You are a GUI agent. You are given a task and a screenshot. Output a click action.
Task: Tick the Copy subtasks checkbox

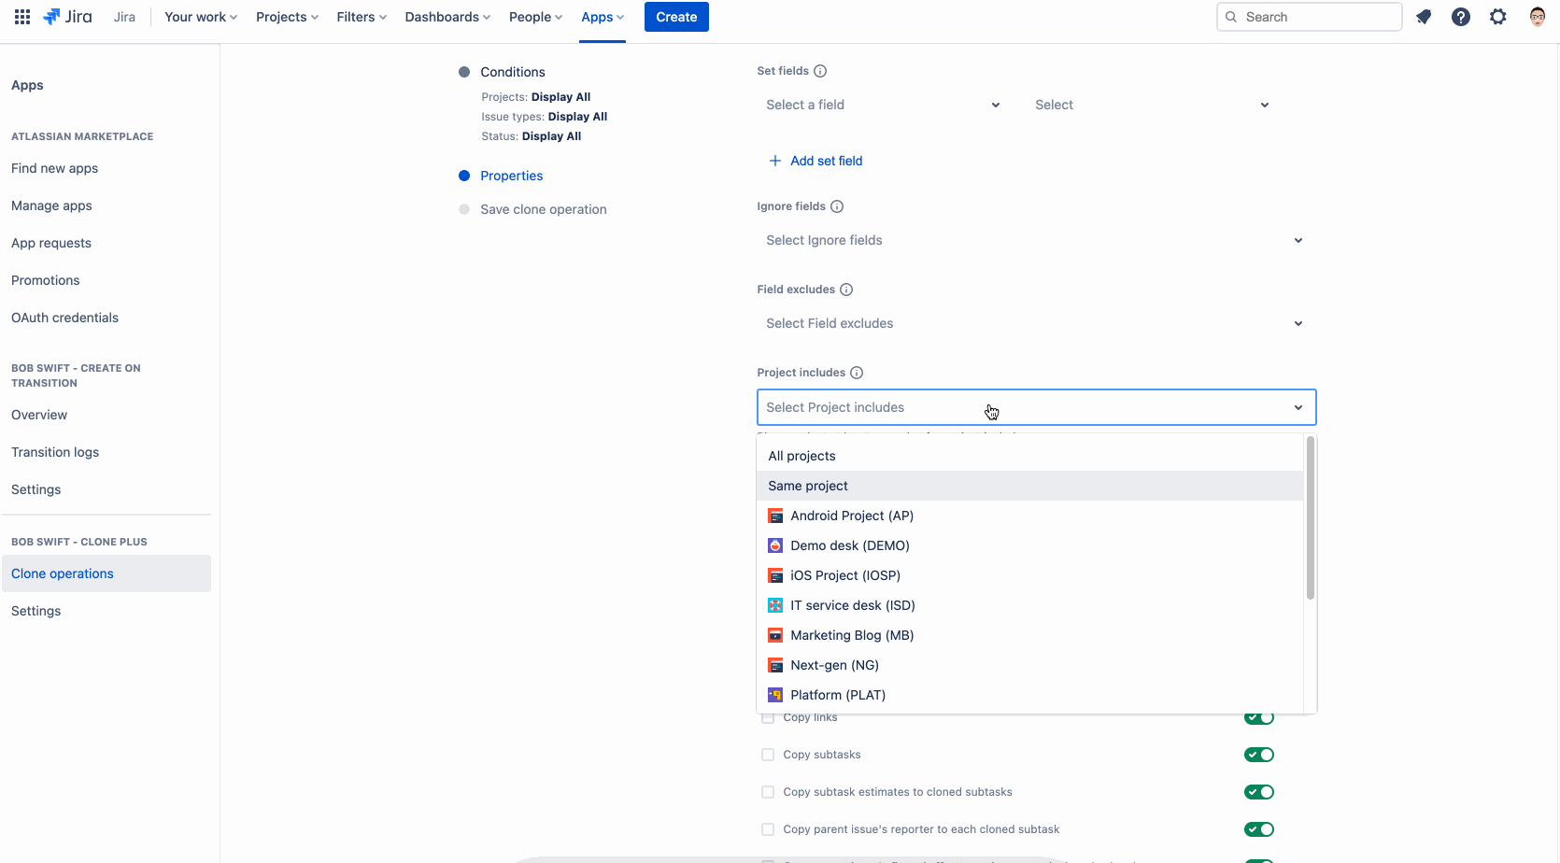click(x=768, y=755)
